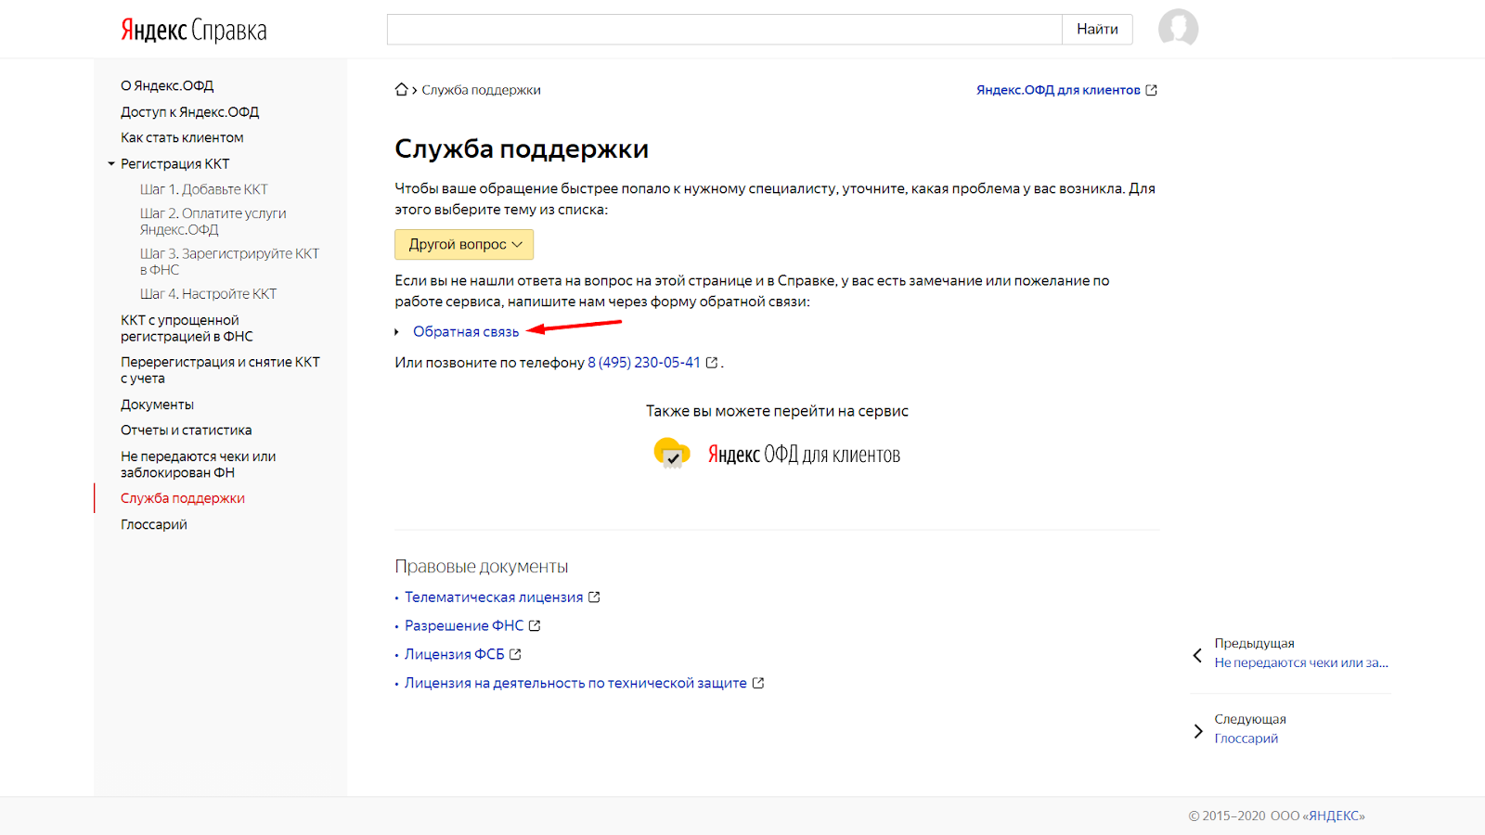Click external-link icon next to phone number
This screenshot has height=835, width=1485.
pos(712,363)
